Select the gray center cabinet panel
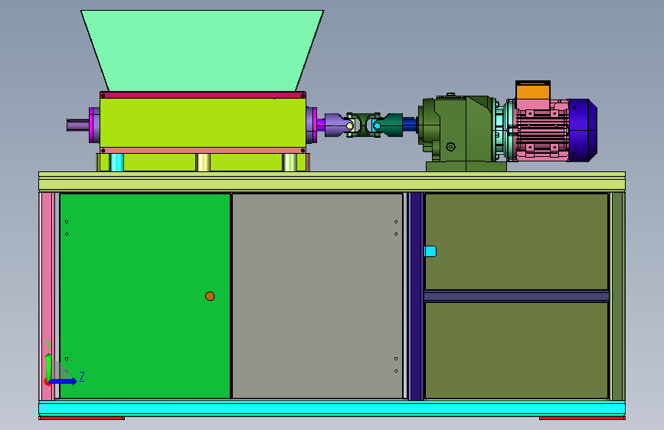The image size is (664, 430). point(318,296)
